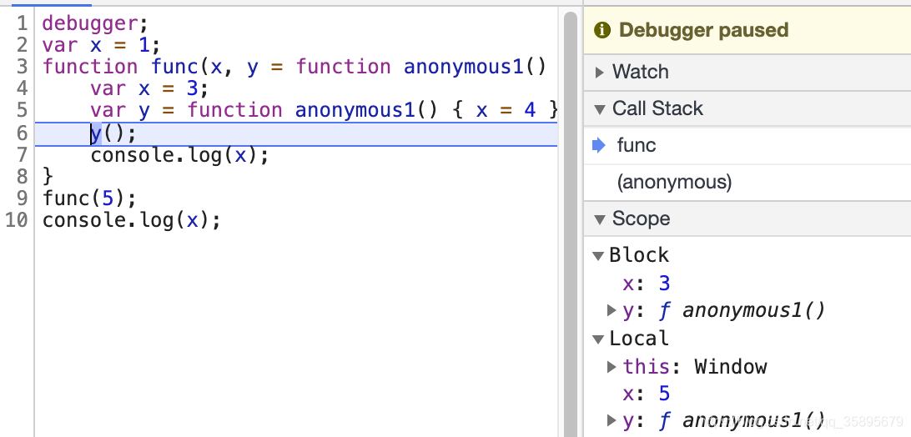Collapse the Local scope group
Viewport: 911px width, 437px height.
(x=598, y=339)
